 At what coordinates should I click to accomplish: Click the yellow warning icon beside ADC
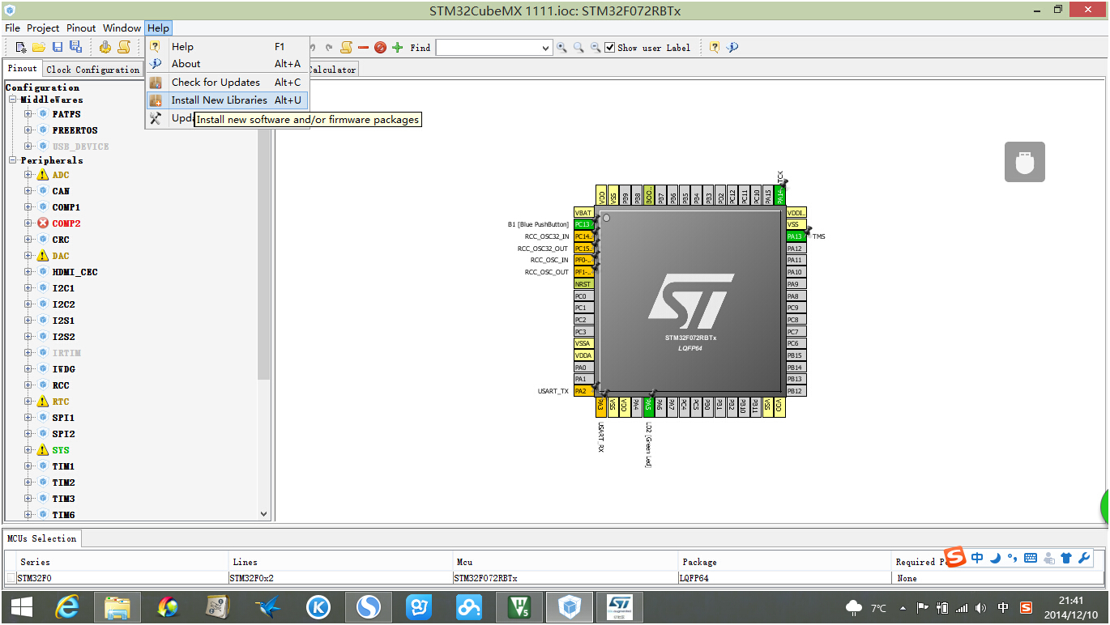click(43, 175)
